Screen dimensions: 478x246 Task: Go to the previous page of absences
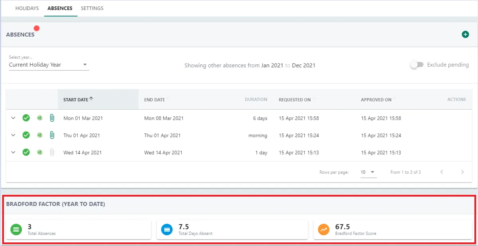point(442,172)
